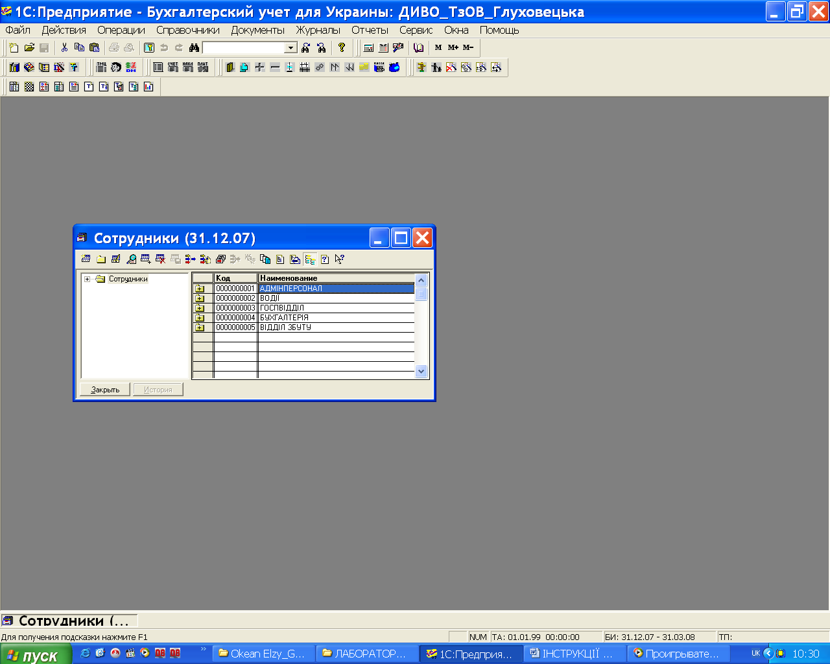Click the Paste clipboard icon
Image resolution: width=830 pixels, height=664 pixels.
tap(94, 47)
